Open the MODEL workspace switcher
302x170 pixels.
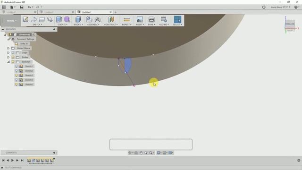point(11,21)
